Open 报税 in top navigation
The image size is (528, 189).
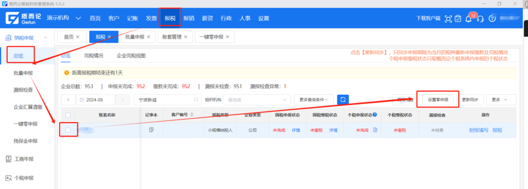[x=170, y=18]
